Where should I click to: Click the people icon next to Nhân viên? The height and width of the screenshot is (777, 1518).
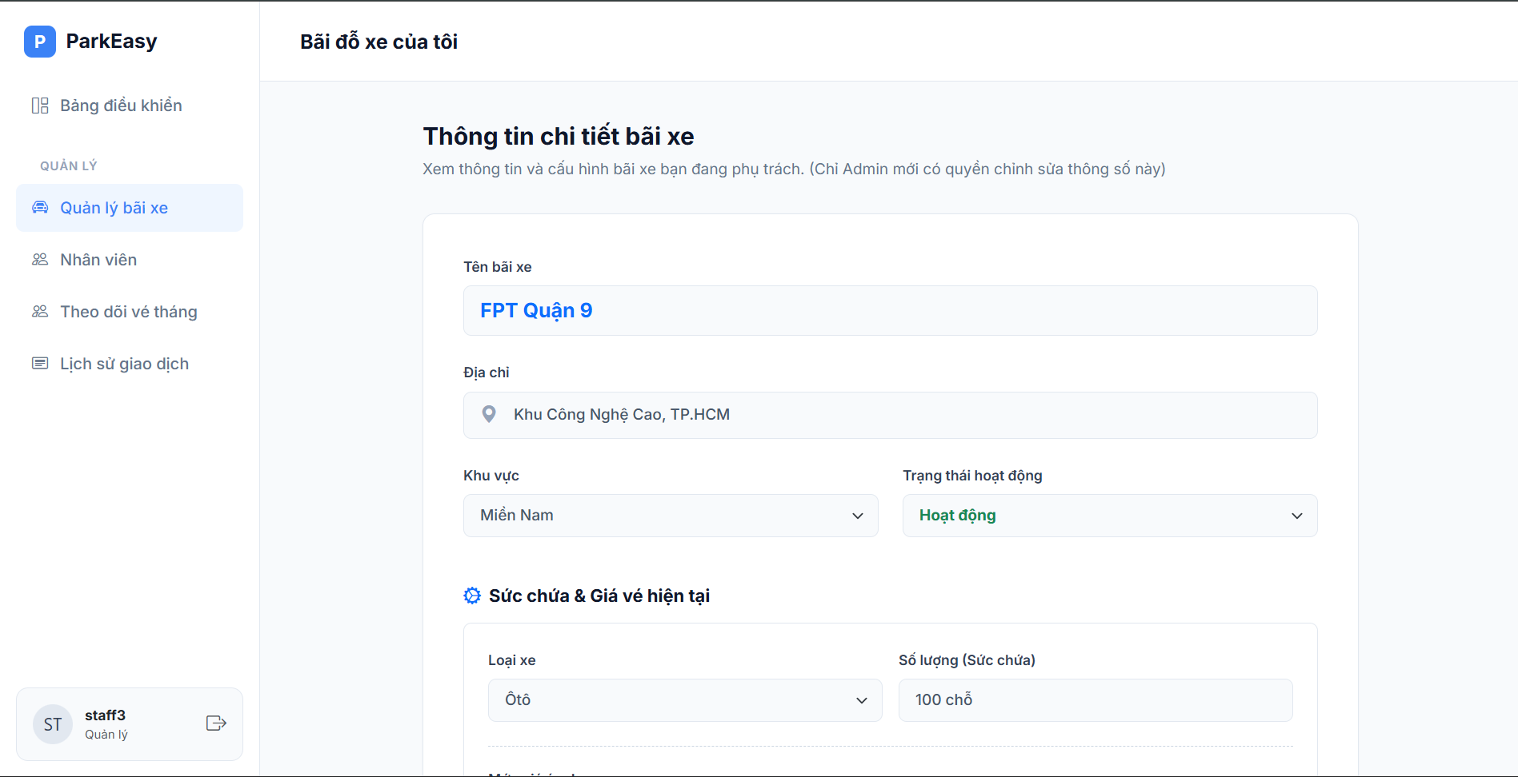pos(40,260)
